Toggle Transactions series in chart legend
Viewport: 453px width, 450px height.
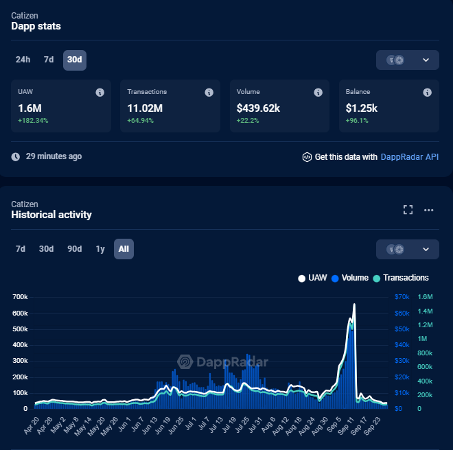tap(401, 278)
